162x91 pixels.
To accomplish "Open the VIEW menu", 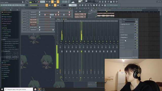I will pos(13,5).
